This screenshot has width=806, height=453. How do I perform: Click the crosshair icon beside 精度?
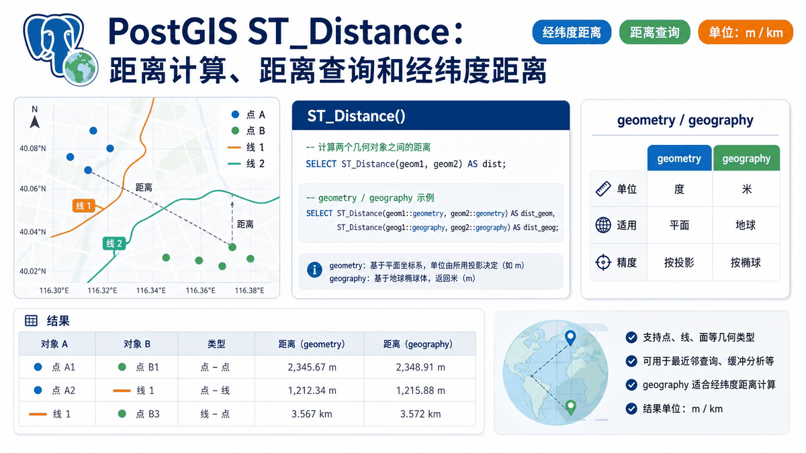click(x=603, y=262)
